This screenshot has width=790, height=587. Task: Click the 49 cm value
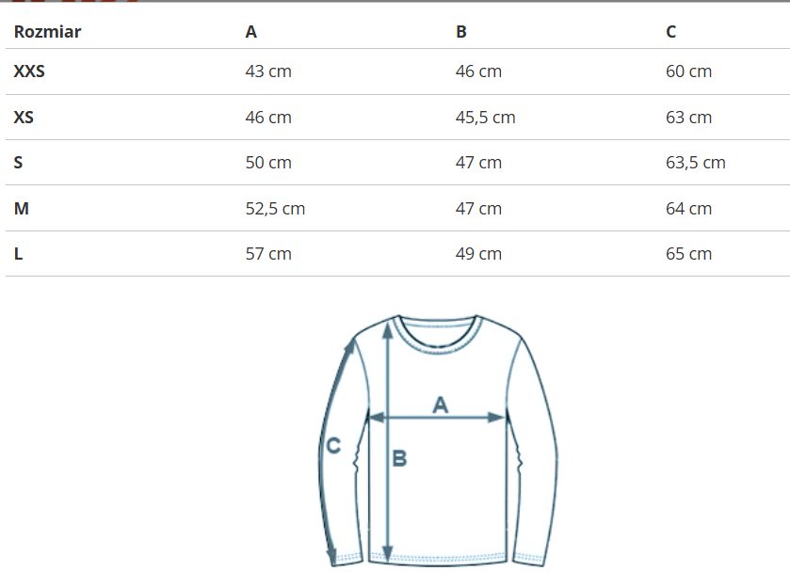coord(478,254)
